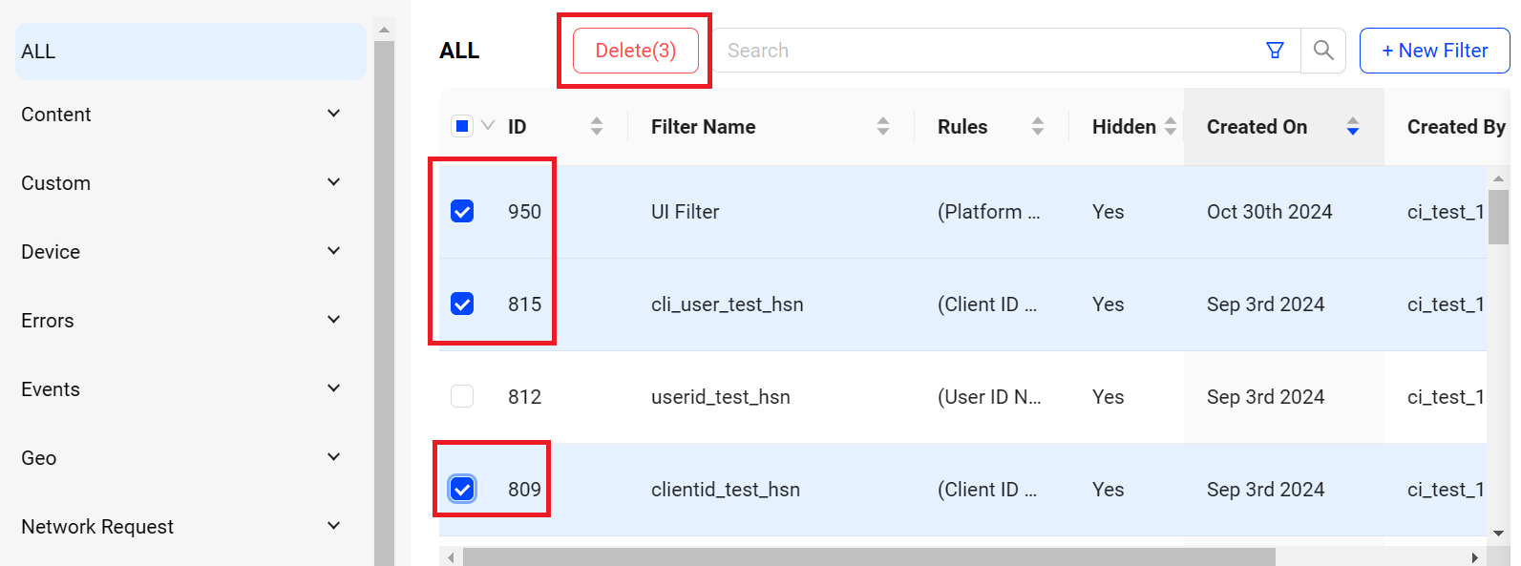Sort by Hidden column arrows
Image resolution: width=1521 pixels, height=566 pixels.
pos(1171,126)
